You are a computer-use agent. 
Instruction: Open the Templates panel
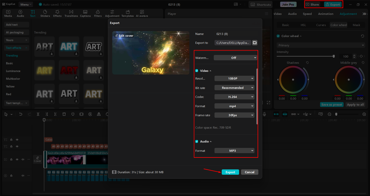pyautogui.click(x=127, y=14)
